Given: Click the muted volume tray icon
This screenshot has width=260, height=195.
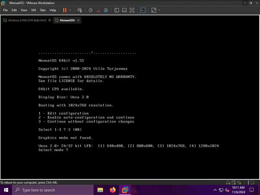Looking at the screenshot, I should (227, 190).
